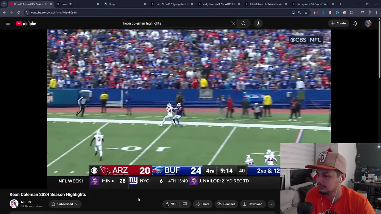Switch to the ryan on X tab
The height and width of the screenshot is (214, 381).
tap(172, 4)
